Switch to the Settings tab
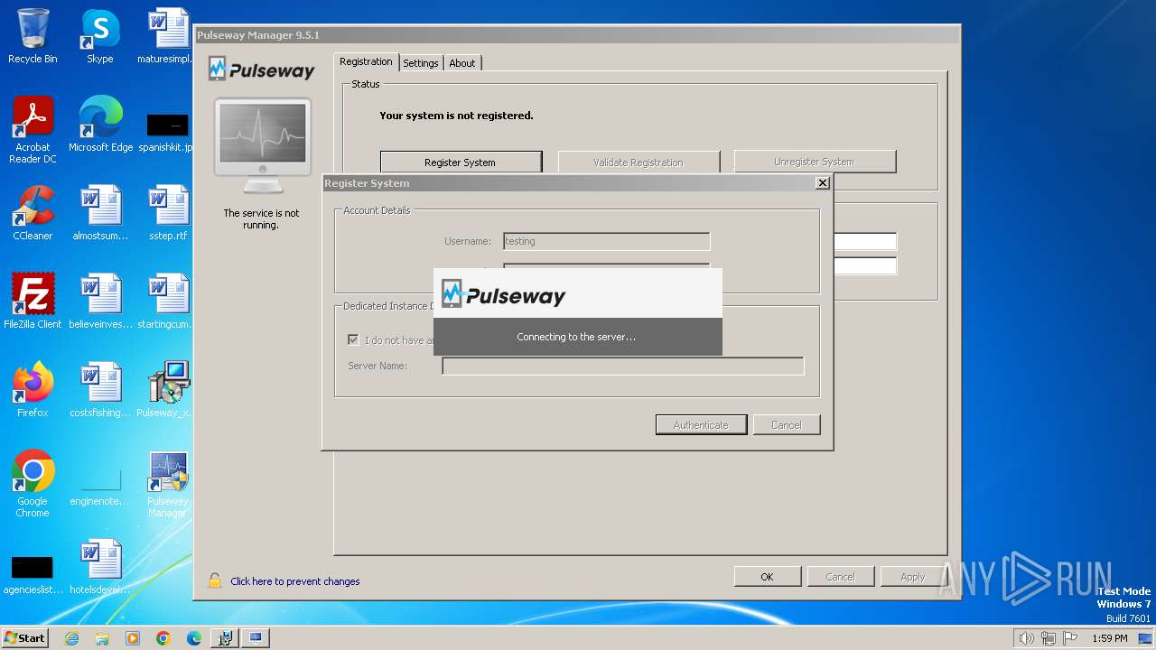This screenshot has width=1156, height=650. [x=421, y=63]
